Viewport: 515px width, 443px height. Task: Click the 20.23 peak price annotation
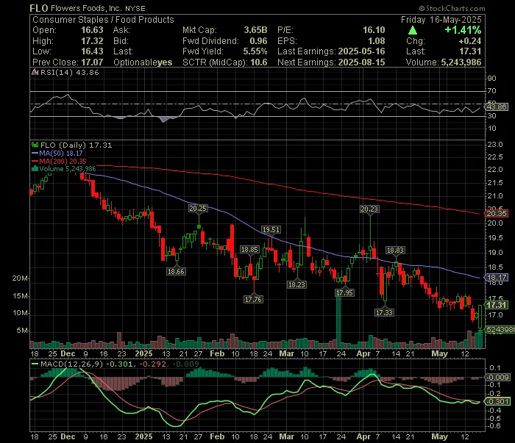tap(369, 209)
